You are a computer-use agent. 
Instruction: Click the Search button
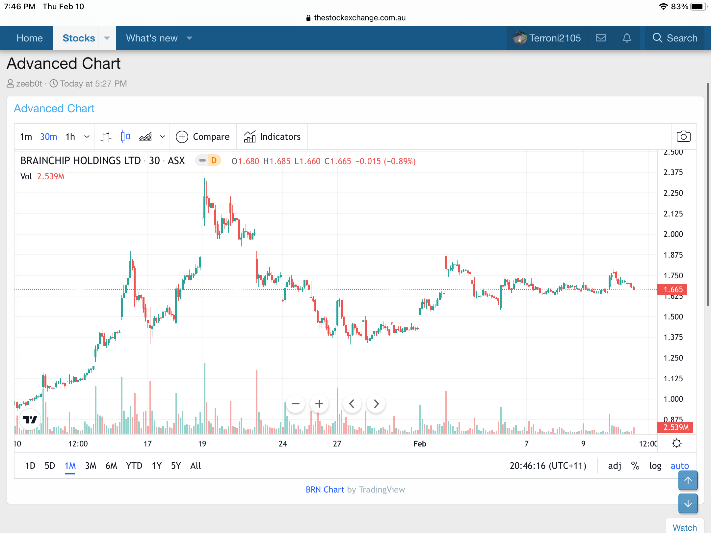[675, 38]
